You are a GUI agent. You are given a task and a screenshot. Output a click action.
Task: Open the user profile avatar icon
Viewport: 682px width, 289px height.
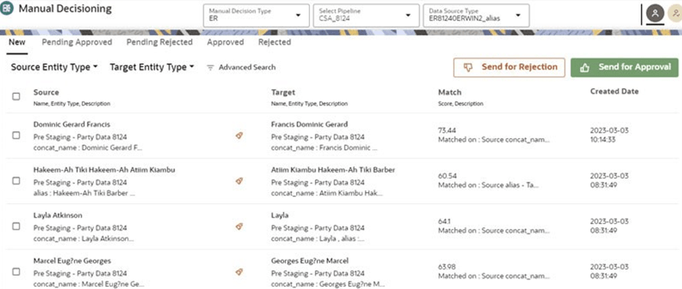(x=655, y=13)
